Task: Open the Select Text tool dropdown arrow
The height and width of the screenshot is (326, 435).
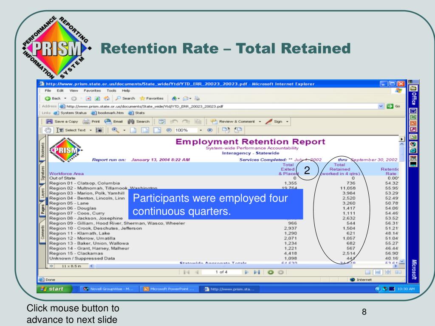Action: [90, 130]
